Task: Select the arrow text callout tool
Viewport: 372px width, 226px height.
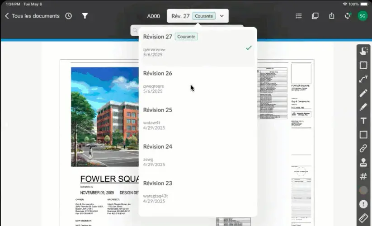Action: coord(363,79)
